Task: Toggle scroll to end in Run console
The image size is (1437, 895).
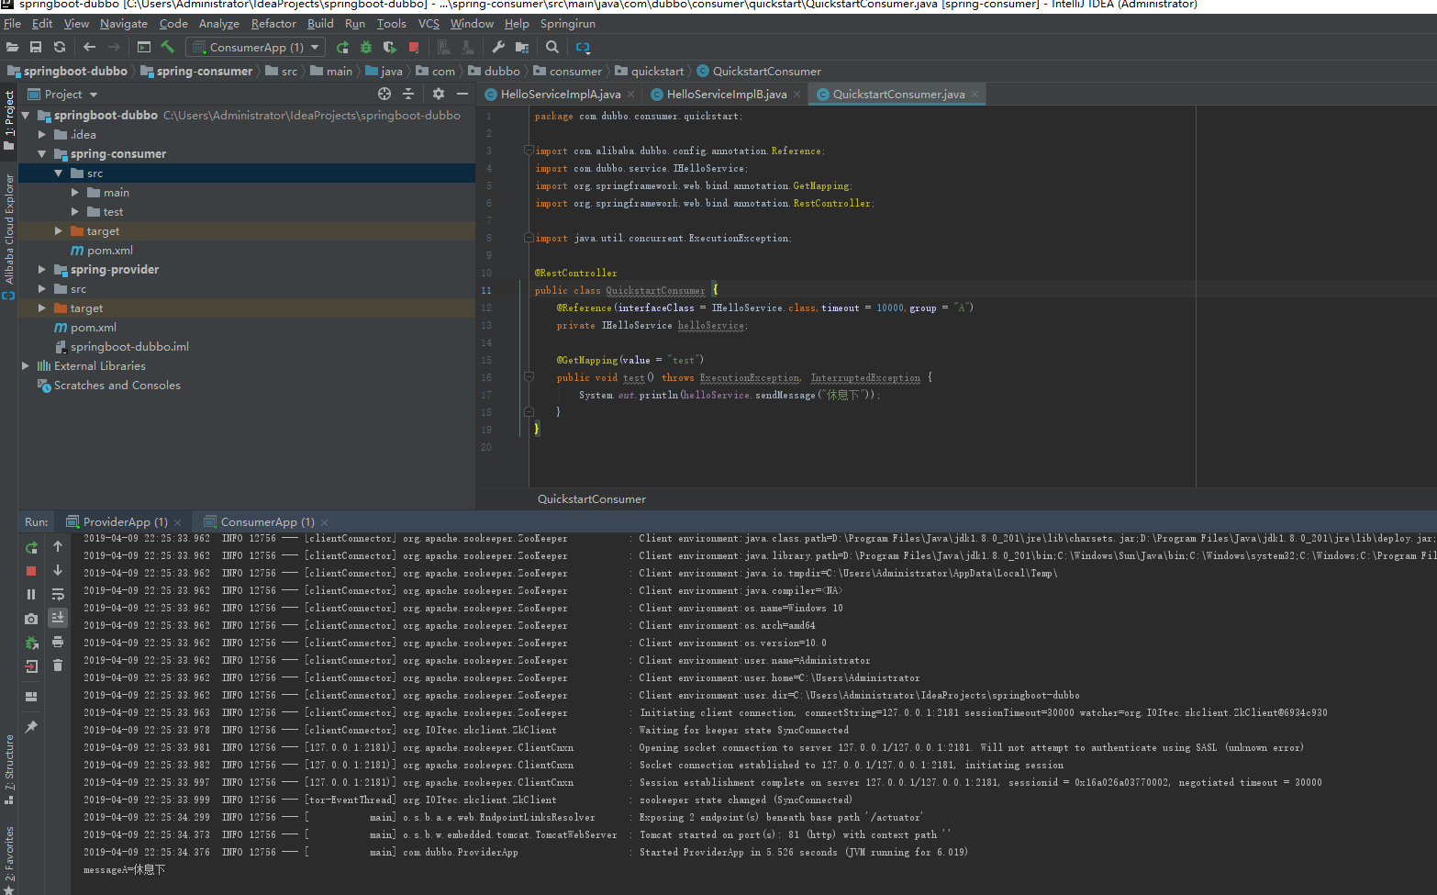Action: click(58, 618)
